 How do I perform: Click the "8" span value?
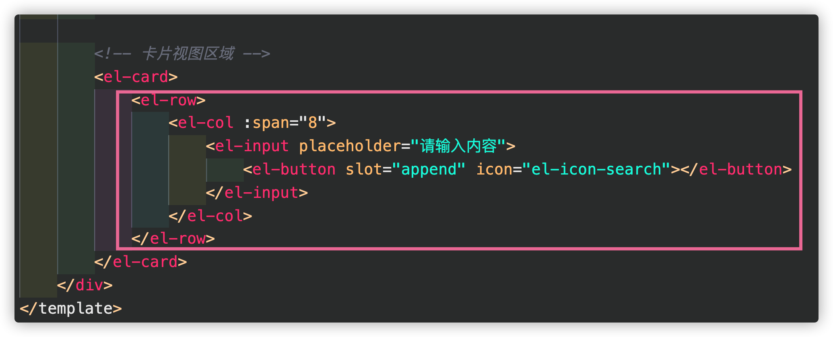pyautogui.click(x=313, y=123)
